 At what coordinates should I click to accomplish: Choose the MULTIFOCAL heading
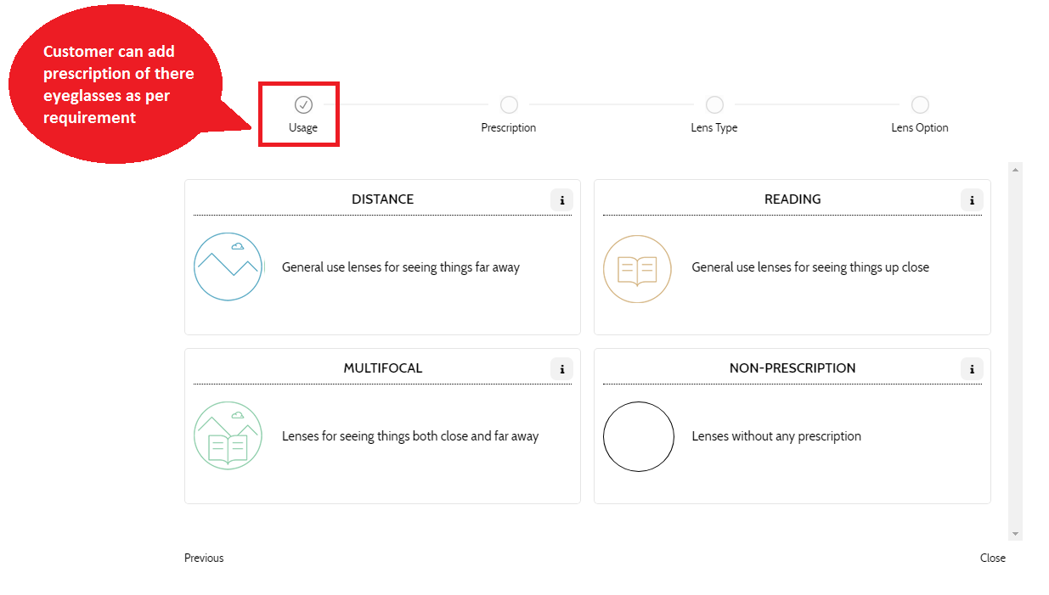pyautogui.click(x=383, y=368)
